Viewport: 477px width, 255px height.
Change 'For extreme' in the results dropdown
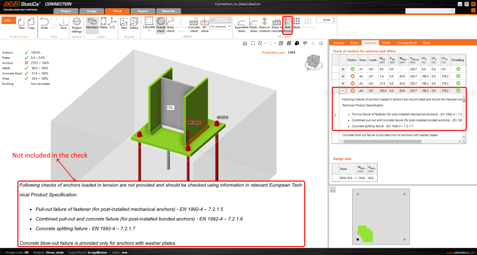(220, 27)
